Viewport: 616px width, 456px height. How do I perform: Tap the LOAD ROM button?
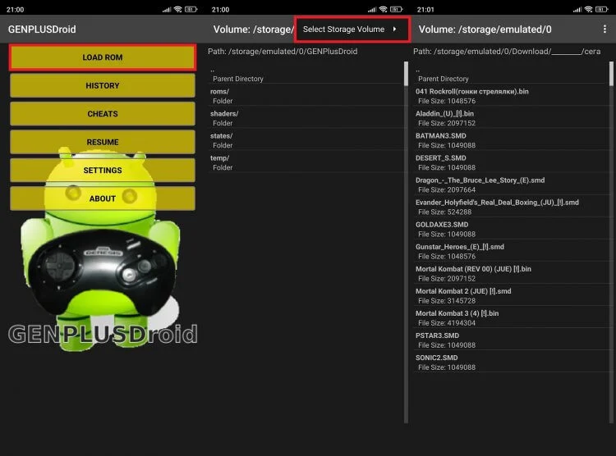pos(102,57)
